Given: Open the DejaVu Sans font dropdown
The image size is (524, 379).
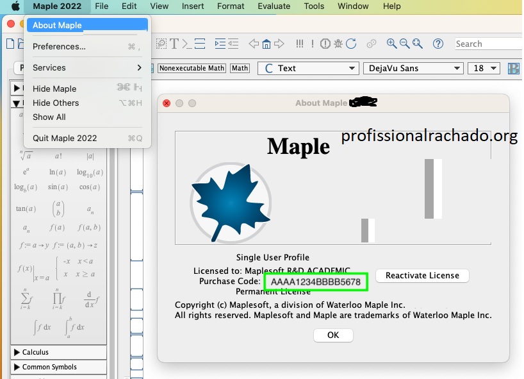Looking at the screenshot, I should (413, 68).
